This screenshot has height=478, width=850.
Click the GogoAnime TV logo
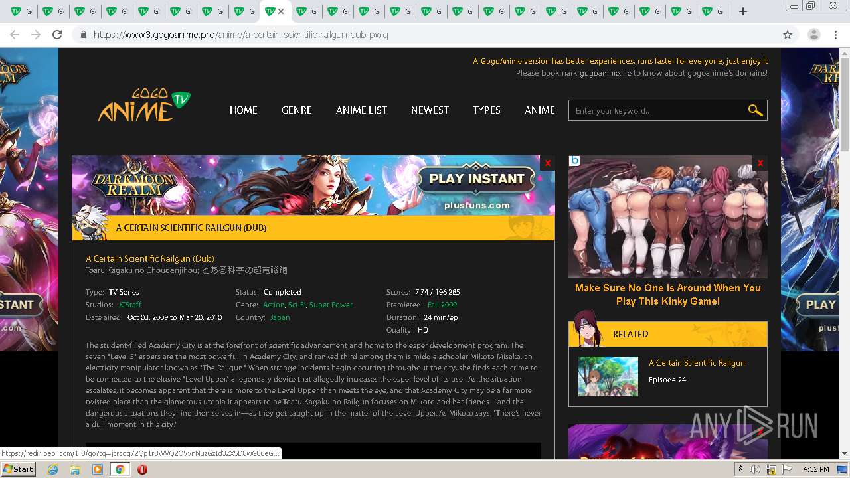[x=145, y=106]
